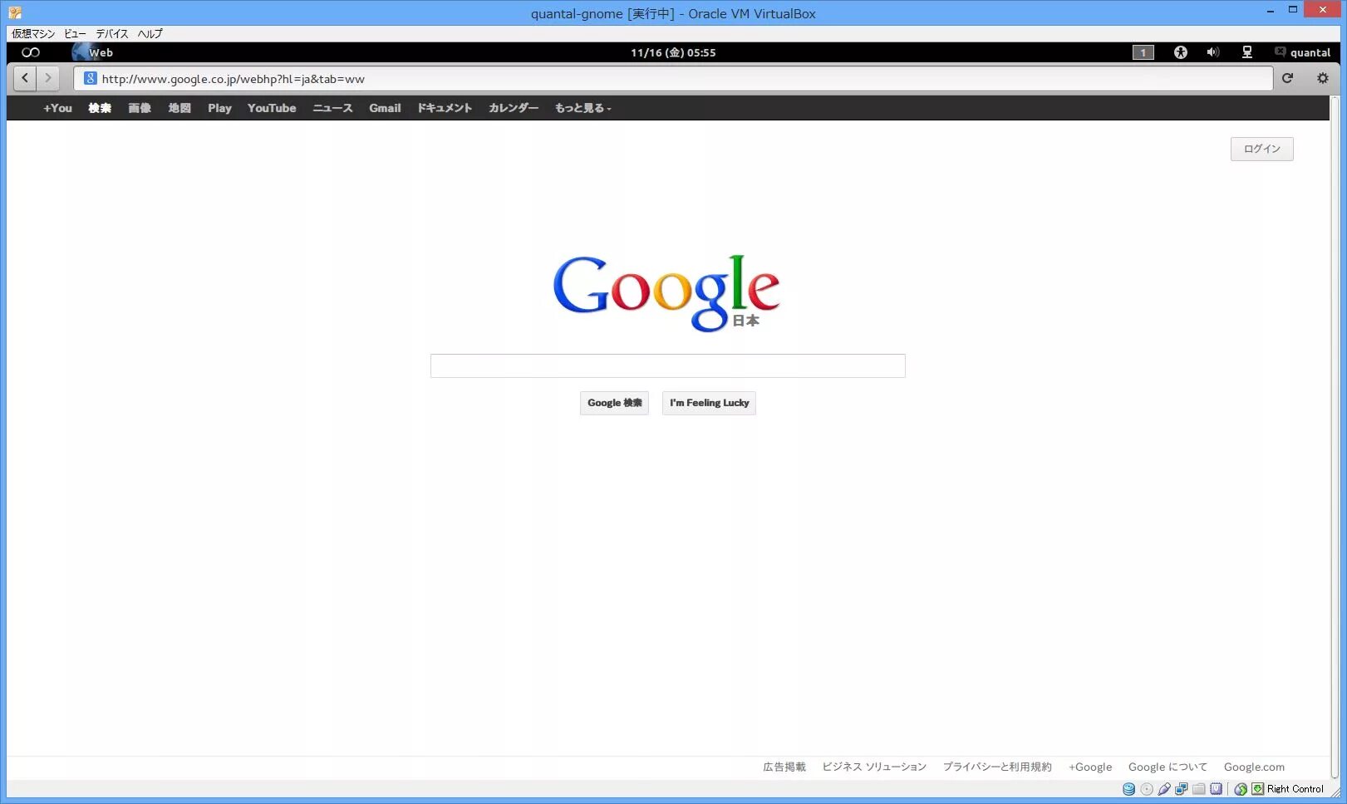Open the ヘルプ menu
Viewport: 1347px width, 804px height.
[x=150, y=33]
